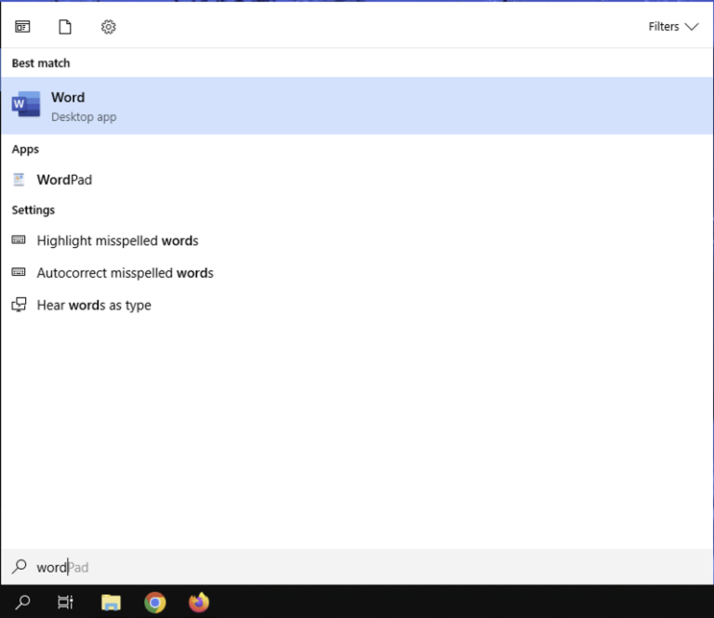Select the Documents filter icon
This screenshot has width=714, height=618.
pyautogui.click(x=65, y=27)
